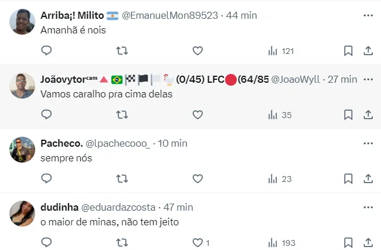Open more options on Joãovytor's tweet
Viewport: 381px width, 250px height.
[368, 79]
